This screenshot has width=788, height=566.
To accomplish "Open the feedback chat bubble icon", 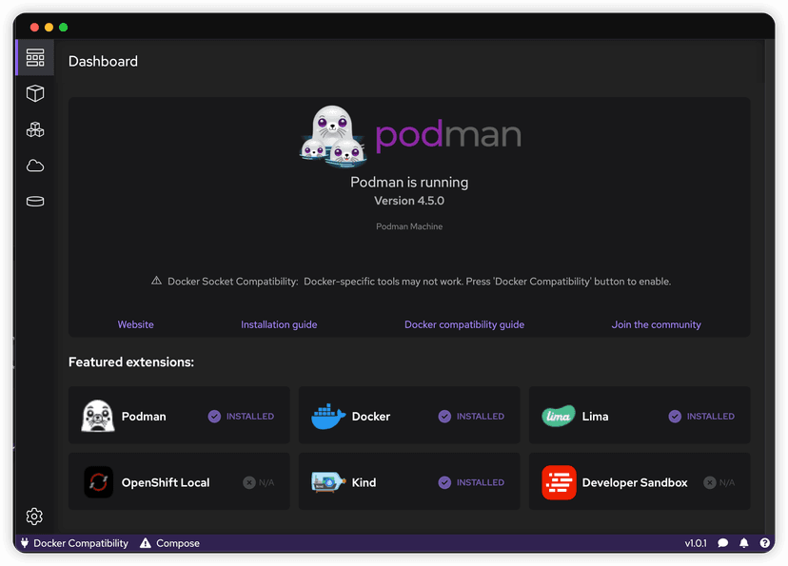I will (x=724, y=542).
